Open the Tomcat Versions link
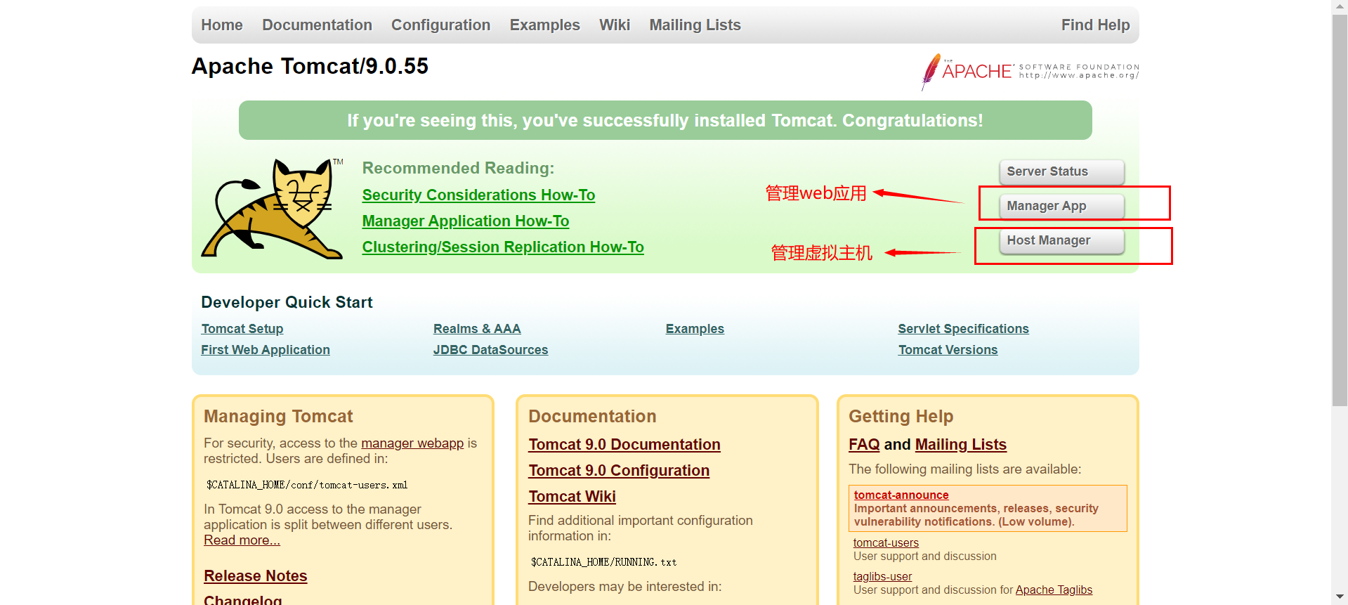Screen dimensions: 1348x605 pos(948,350)
